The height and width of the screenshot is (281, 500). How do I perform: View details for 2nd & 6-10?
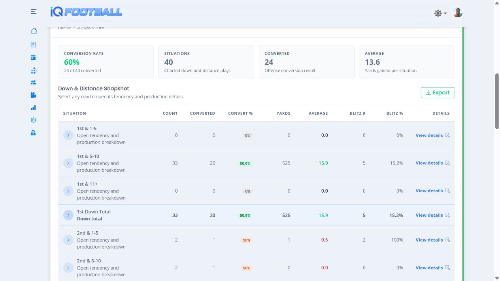click(432, 268)
